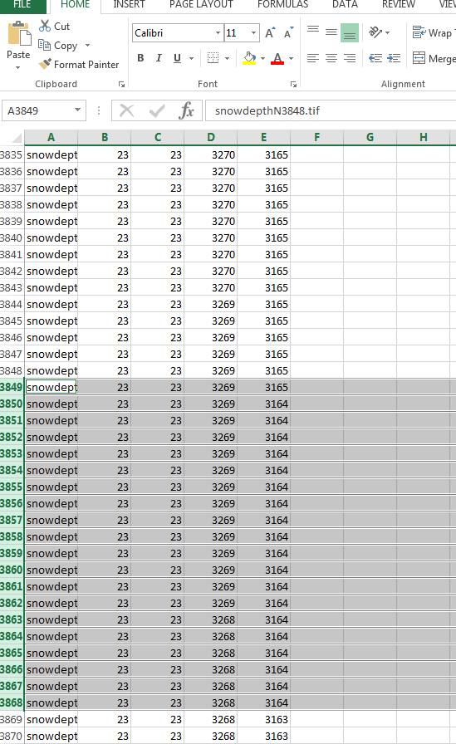This screenshot has height=744, width=456.
Task: Toggle Underline formatting
Action: pos(177,58)
